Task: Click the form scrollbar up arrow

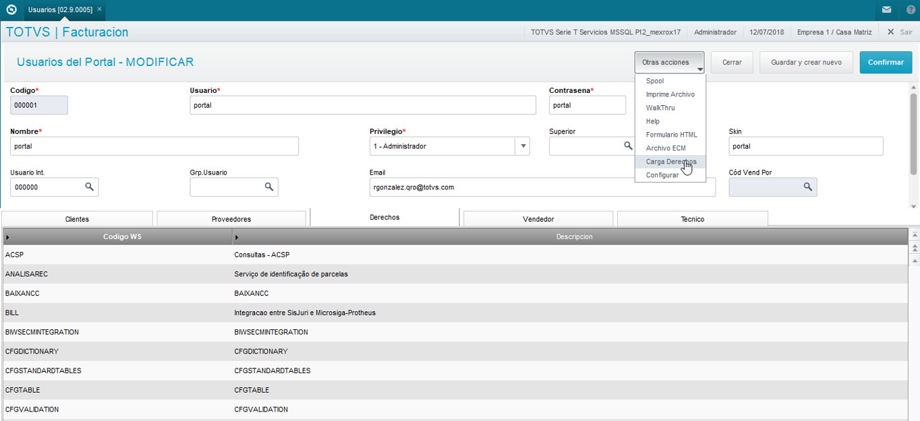Action: [914, 87]
